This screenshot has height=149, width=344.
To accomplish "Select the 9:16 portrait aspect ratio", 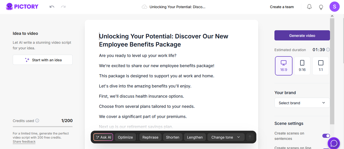I will [x=302, y=66].
